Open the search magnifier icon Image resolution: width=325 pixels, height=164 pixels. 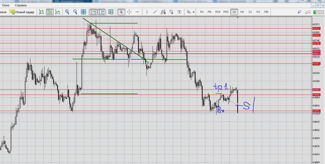click(299, 12)
